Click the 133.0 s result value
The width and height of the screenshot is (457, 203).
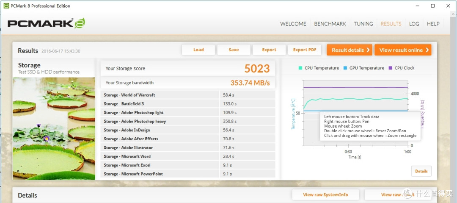pos(230,104)
